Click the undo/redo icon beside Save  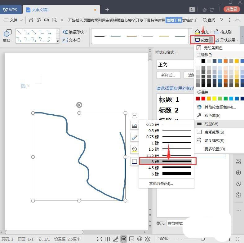pos(38,20)
